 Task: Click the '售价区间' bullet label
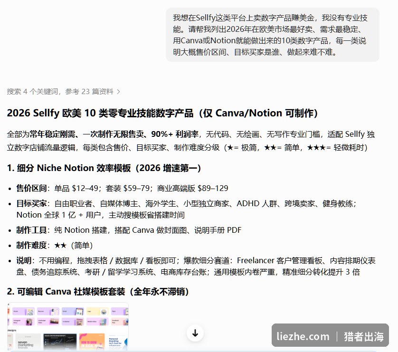31,188
